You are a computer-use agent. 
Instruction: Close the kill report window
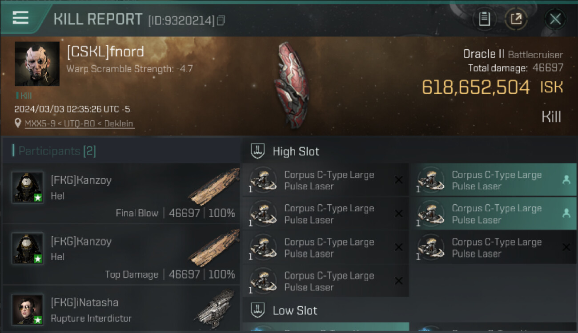tap(555, 19)
